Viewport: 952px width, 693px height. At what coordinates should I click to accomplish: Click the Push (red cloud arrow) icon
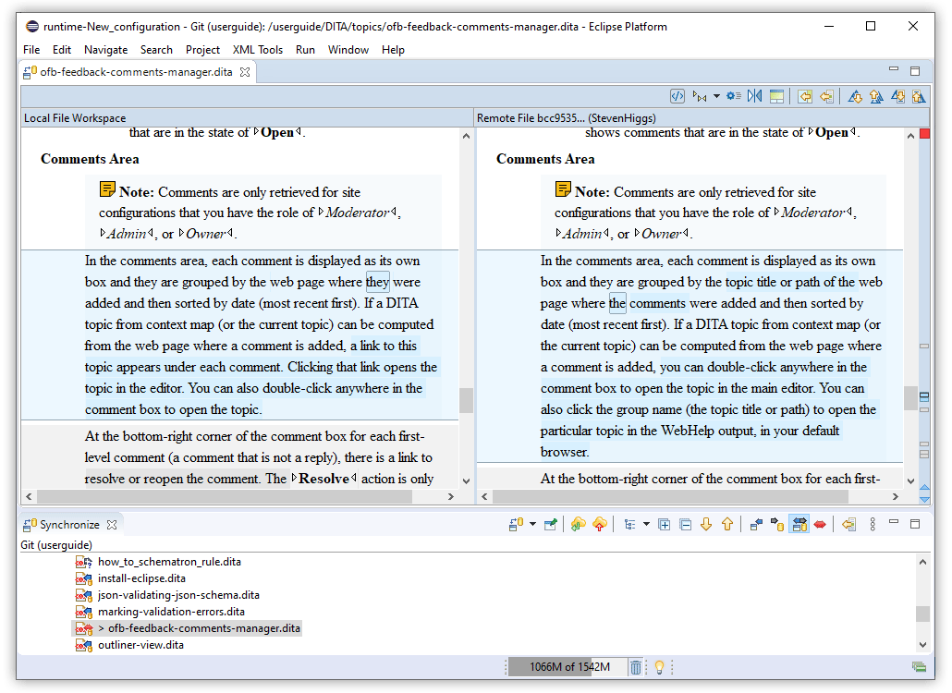point(600,524)
